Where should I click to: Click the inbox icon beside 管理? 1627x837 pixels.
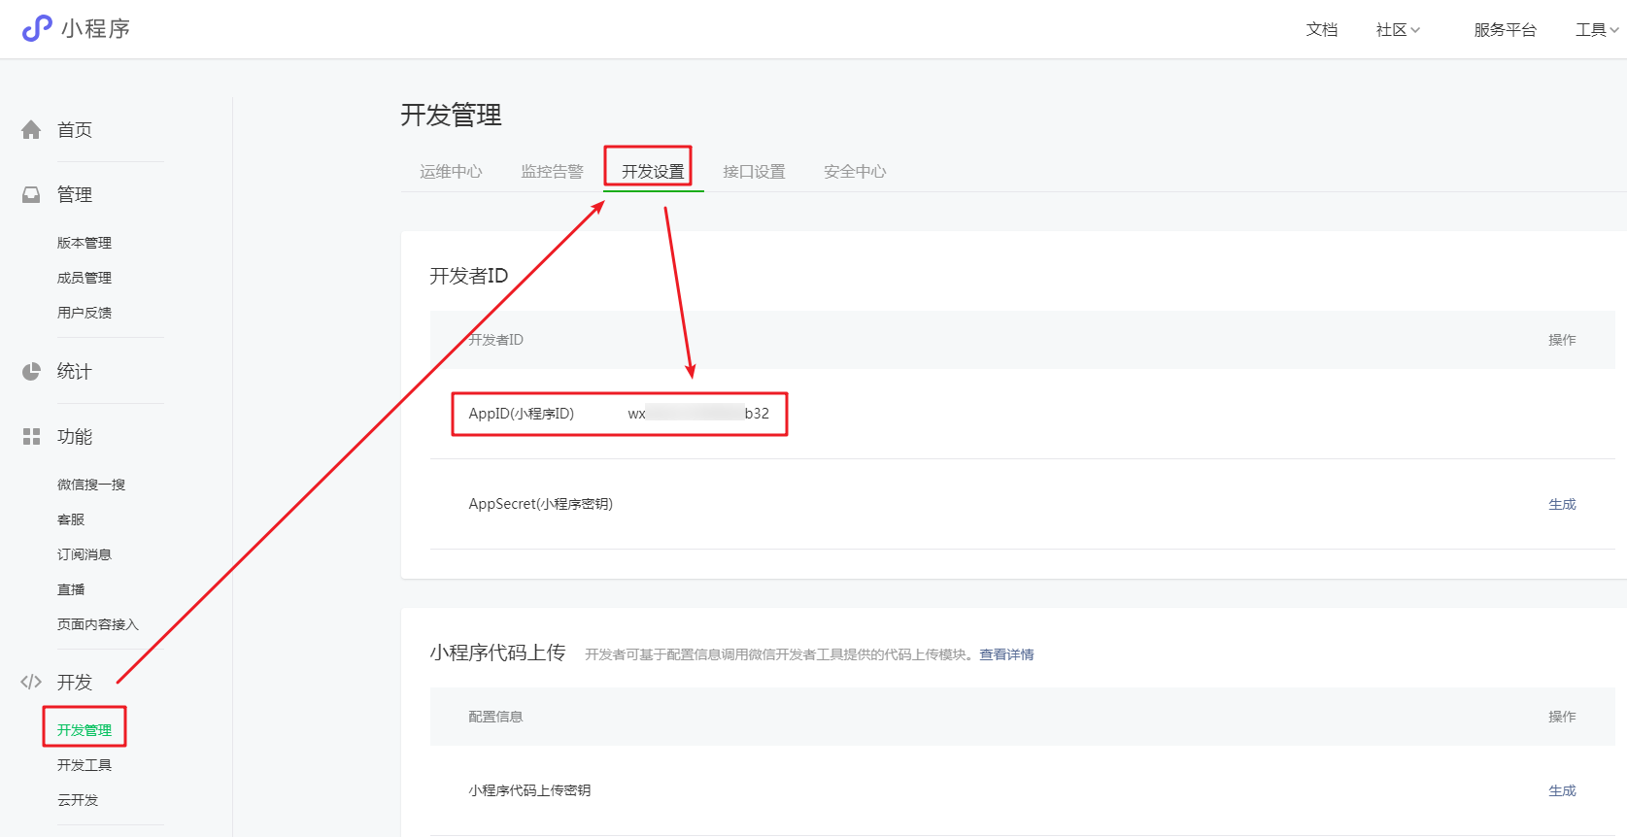tap(31, 195)
